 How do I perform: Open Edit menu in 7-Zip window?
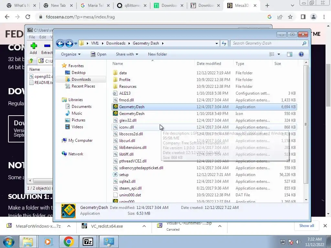(42, 37)
